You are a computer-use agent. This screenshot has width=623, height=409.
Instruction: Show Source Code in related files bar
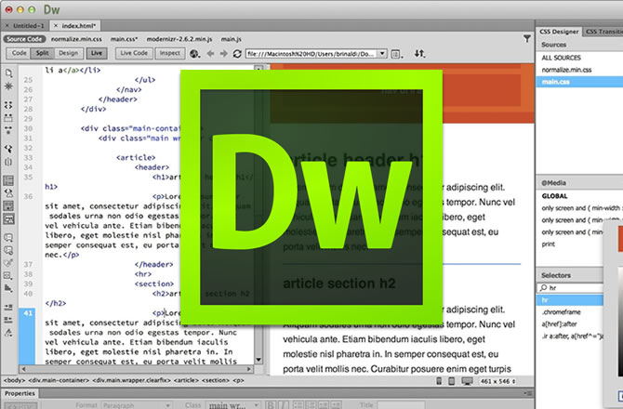pyautogui.click(x=24, y=39)
